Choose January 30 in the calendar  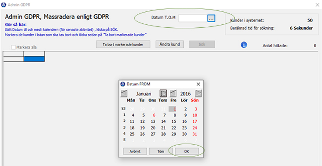tap(185, 134)
